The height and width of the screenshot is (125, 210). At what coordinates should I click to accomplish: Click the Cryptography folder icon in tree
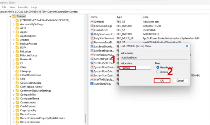[17, 110]
